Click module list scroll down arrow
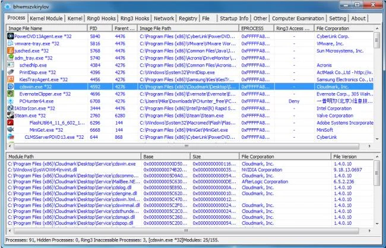 pos(376,224)
